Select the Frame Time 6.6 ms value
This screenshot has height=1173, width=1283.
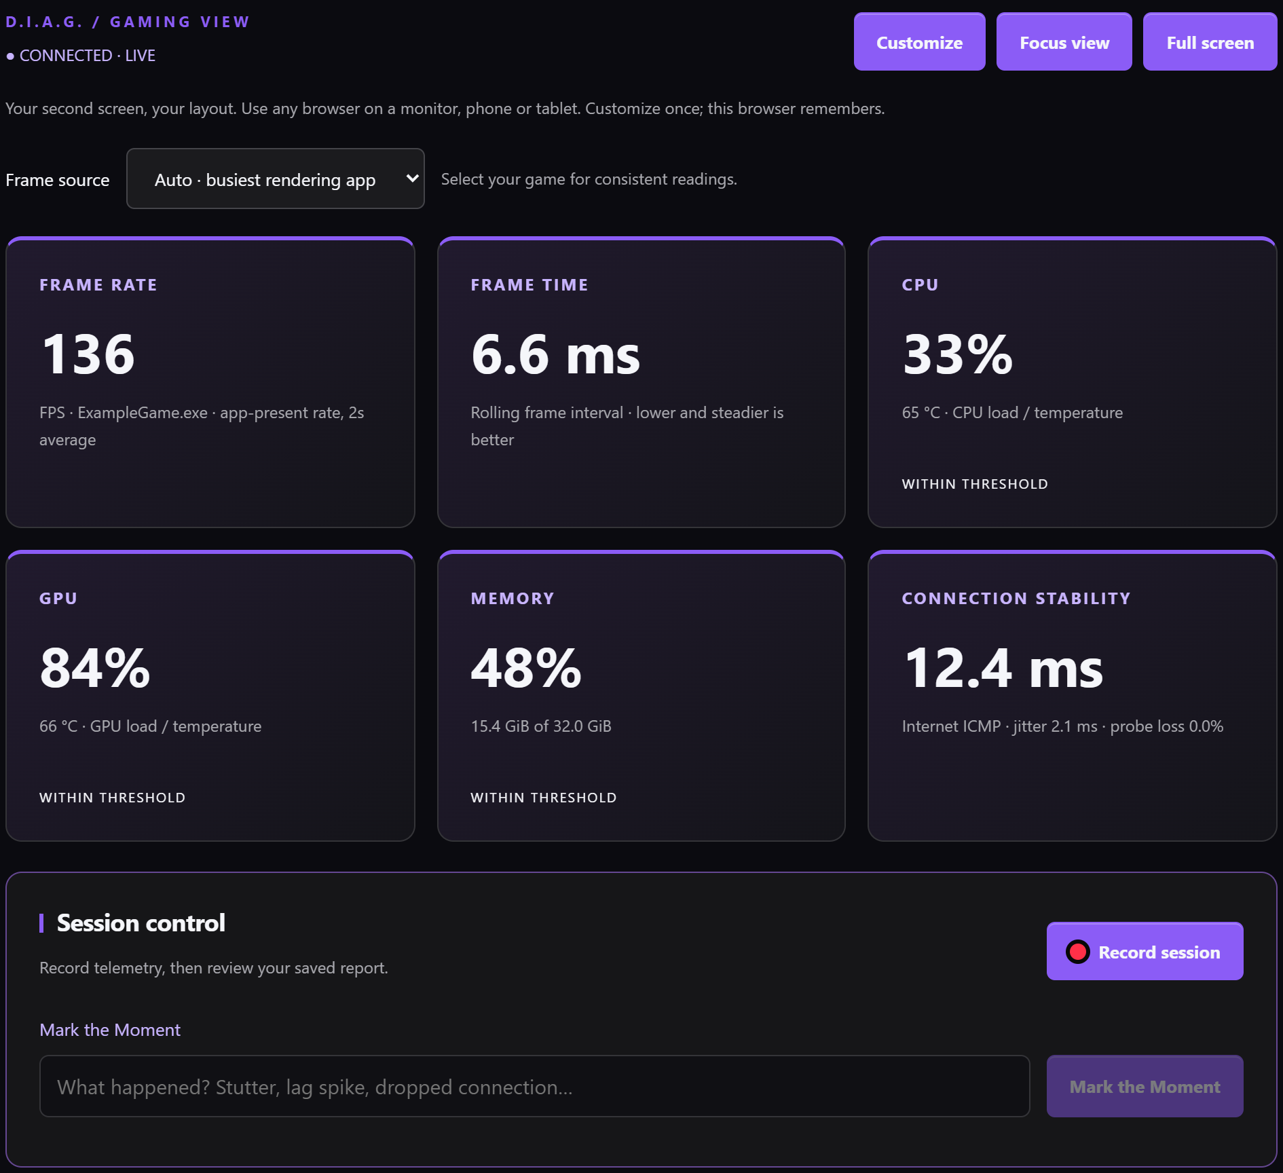(x=555, y=354)
